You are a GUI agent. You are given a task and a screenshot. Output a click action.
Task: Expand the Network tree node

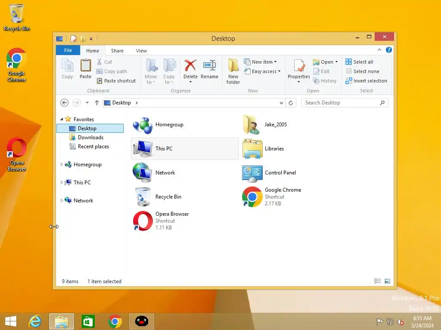coord(62,200)
